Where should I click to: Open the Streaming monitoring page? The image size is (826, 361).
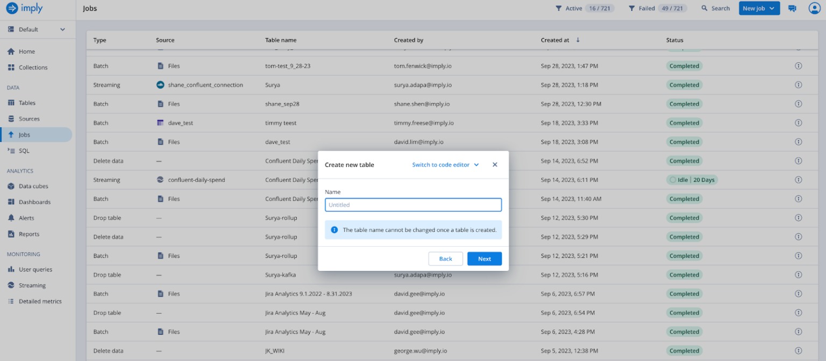pyautogui.click(x=34, y=285)
